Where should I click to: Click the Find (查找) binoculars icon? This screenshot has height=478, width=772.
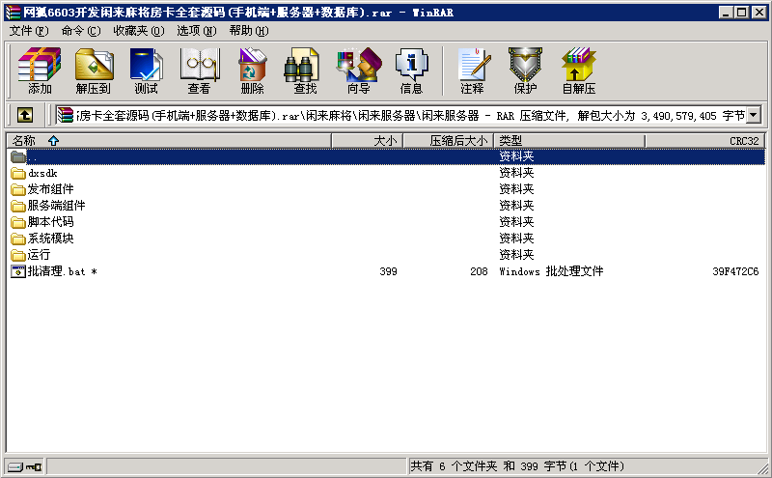[305, 70]
